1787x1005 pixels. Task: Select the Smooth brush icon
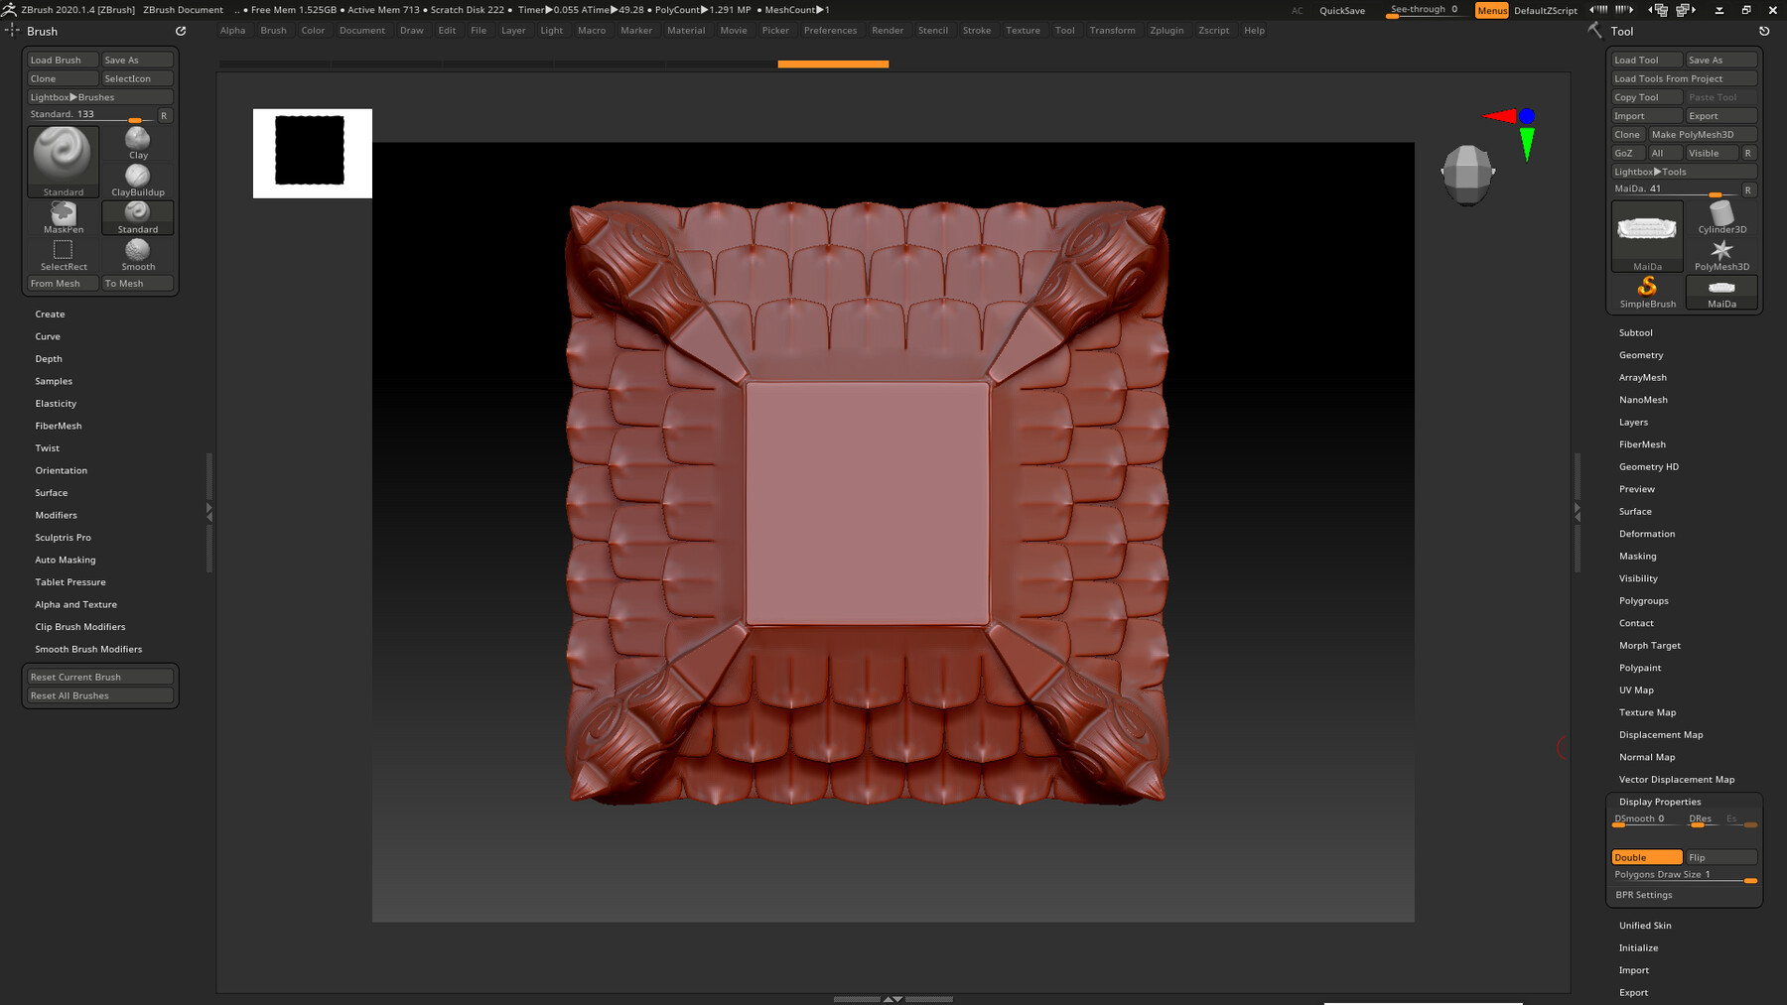(x=138, y=254)
